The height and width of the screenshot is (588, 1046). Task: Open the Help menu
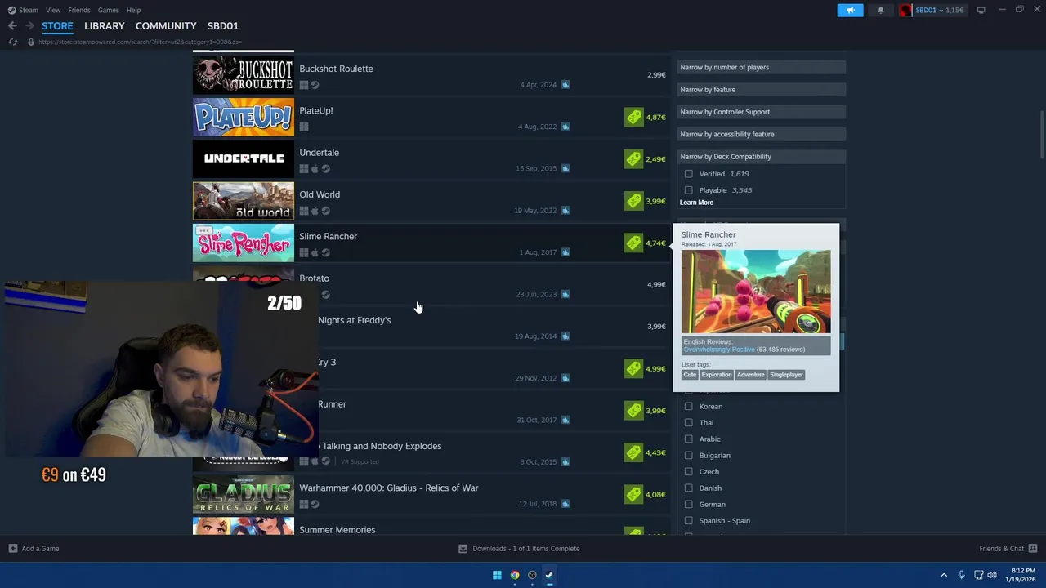[133, 10]
